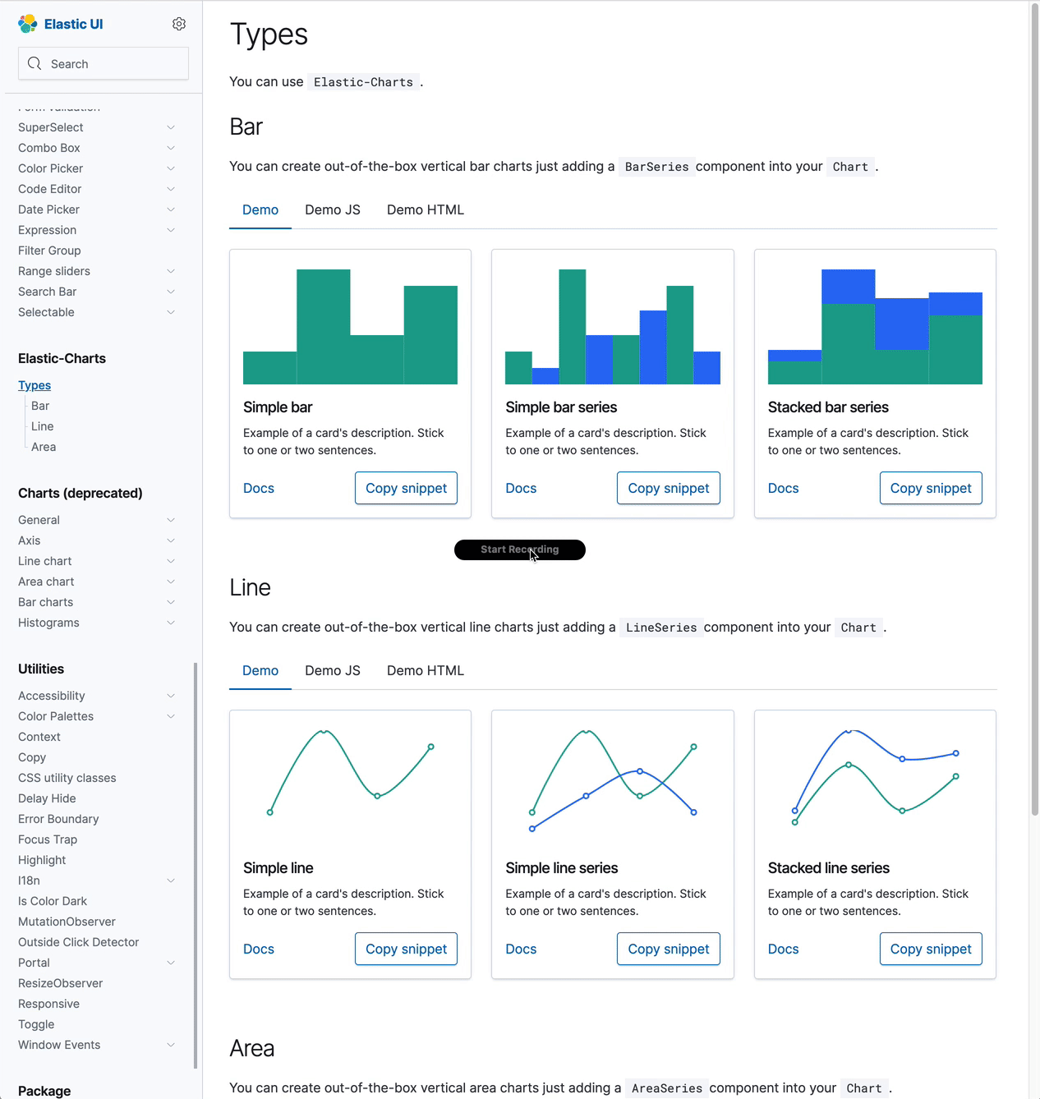Open the Types link under Elastic-Charts

(x=35, y=385)
